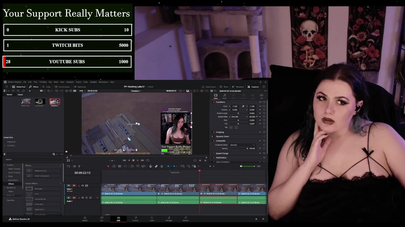The height and width of the screenshot is (227, 405).
Task: Click the Flip horizontal button
Action: (x=231, y=127)
